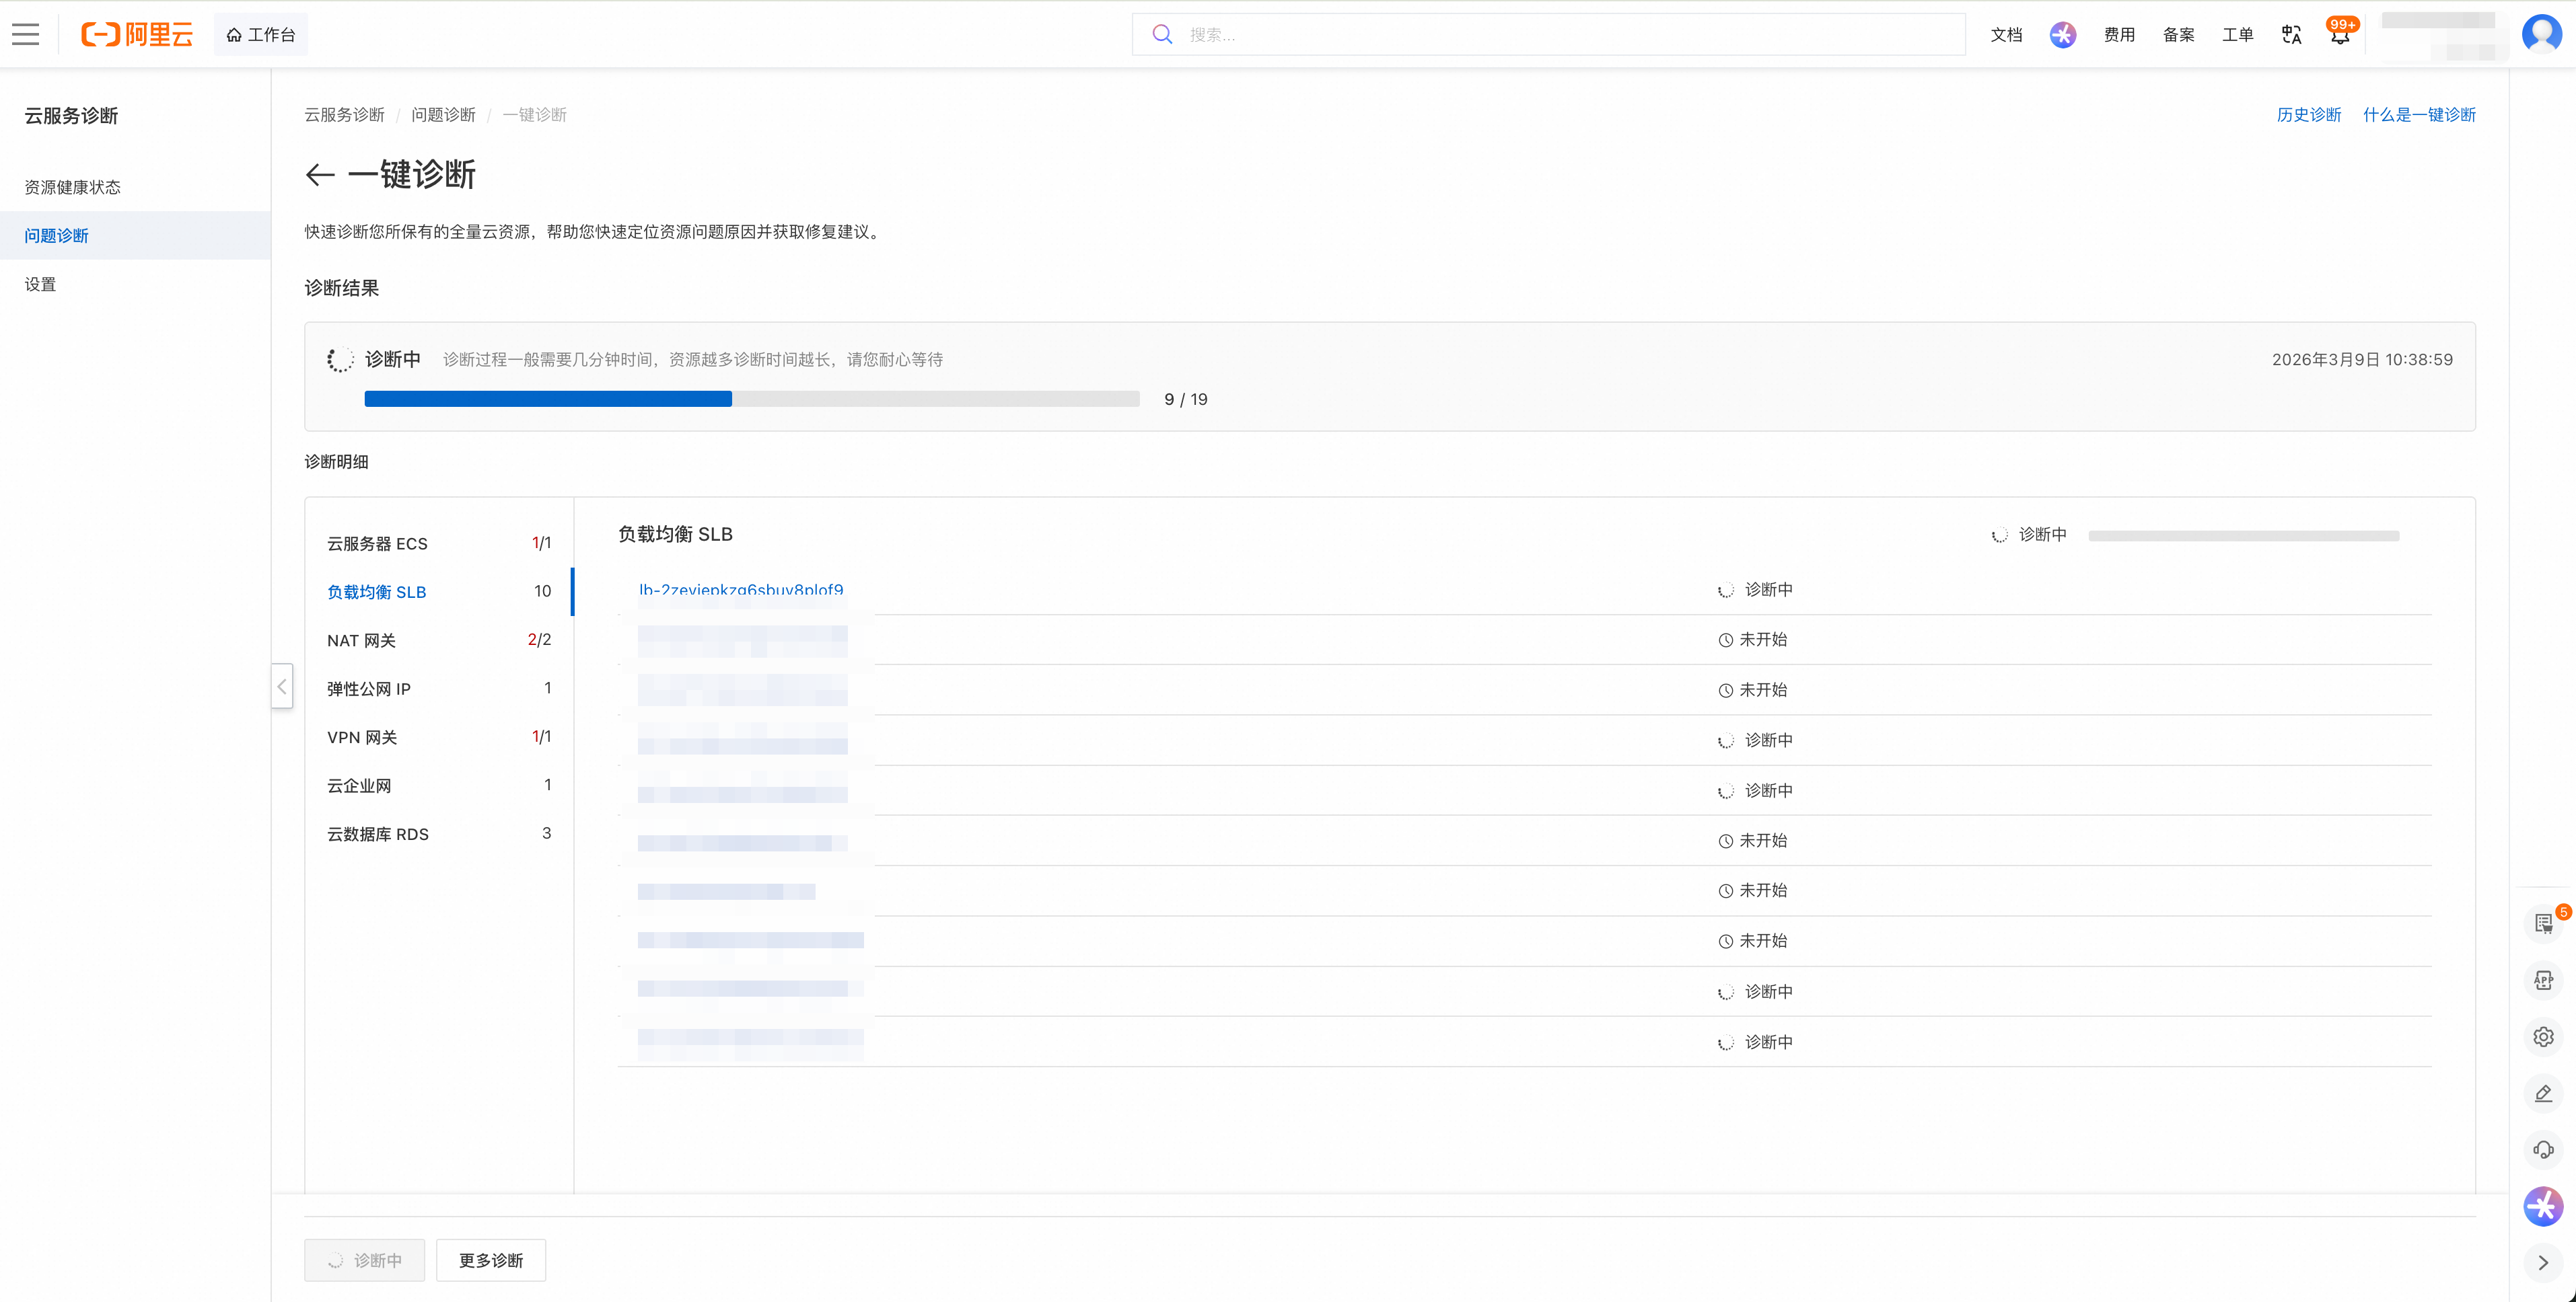Open the user avatar account menu
The width and height of the screenshot is (2576, 1302).
tap(2541, 33)
